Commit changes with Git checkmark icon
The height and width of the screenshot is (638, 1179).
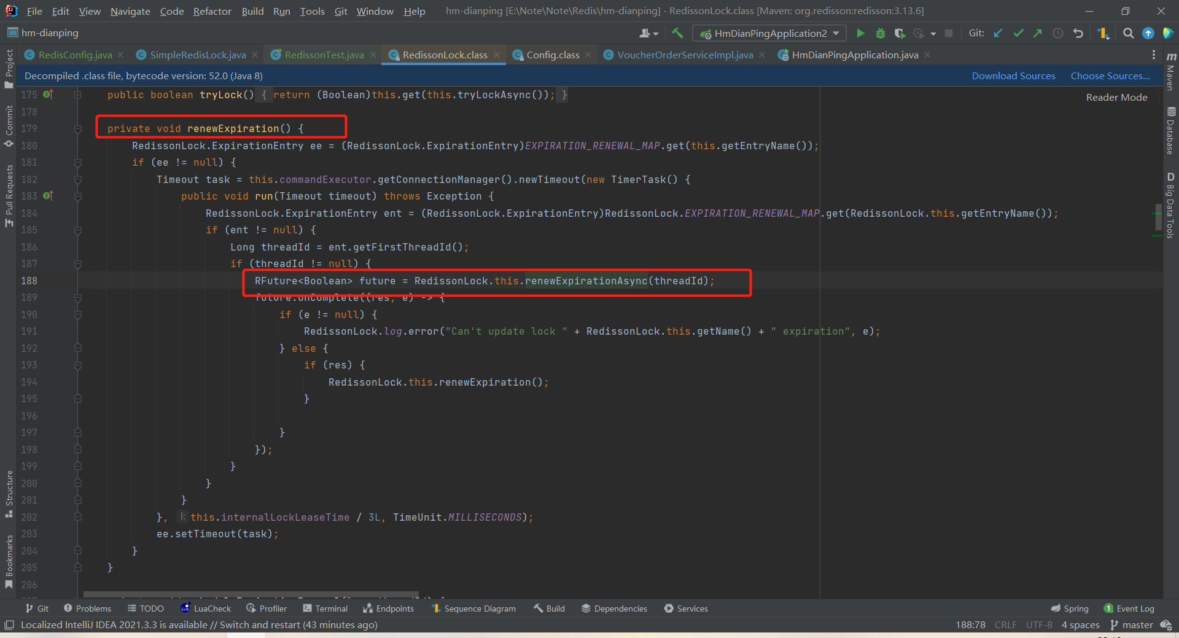pyautogui.click(x=1018, y=33)
